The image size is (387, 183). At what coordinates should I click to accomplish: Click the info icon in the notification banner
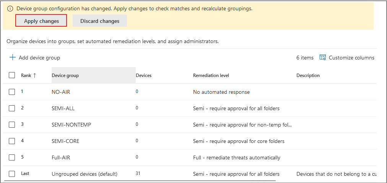pyautogui.click(x=10, y=8)
